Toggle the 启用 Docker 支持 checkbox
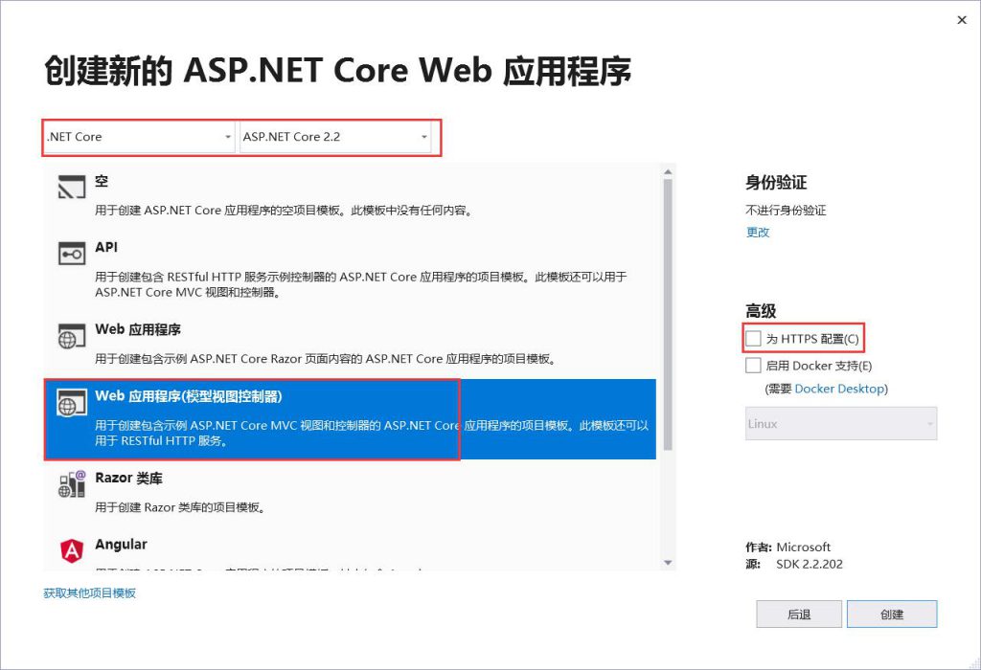Image resolution: width=981 pixels, height=670 pixels. pyautogui.click(x=754, y=366)
